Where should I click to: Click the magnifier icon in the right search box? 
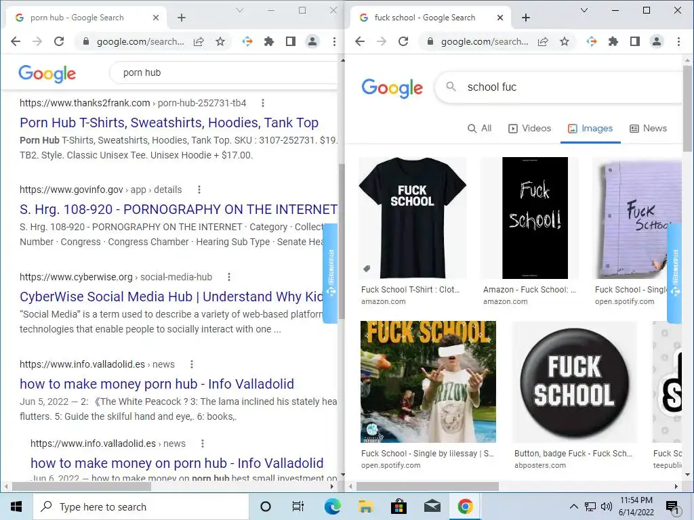(x=451, y=86)
